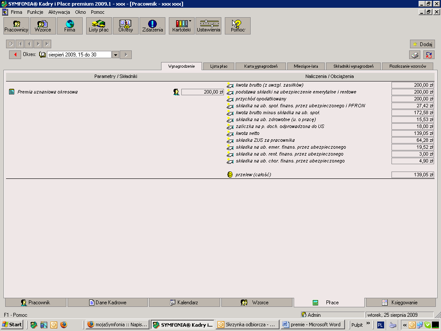
Task: Click the next period arrow button
Action: tap(126, 55)
